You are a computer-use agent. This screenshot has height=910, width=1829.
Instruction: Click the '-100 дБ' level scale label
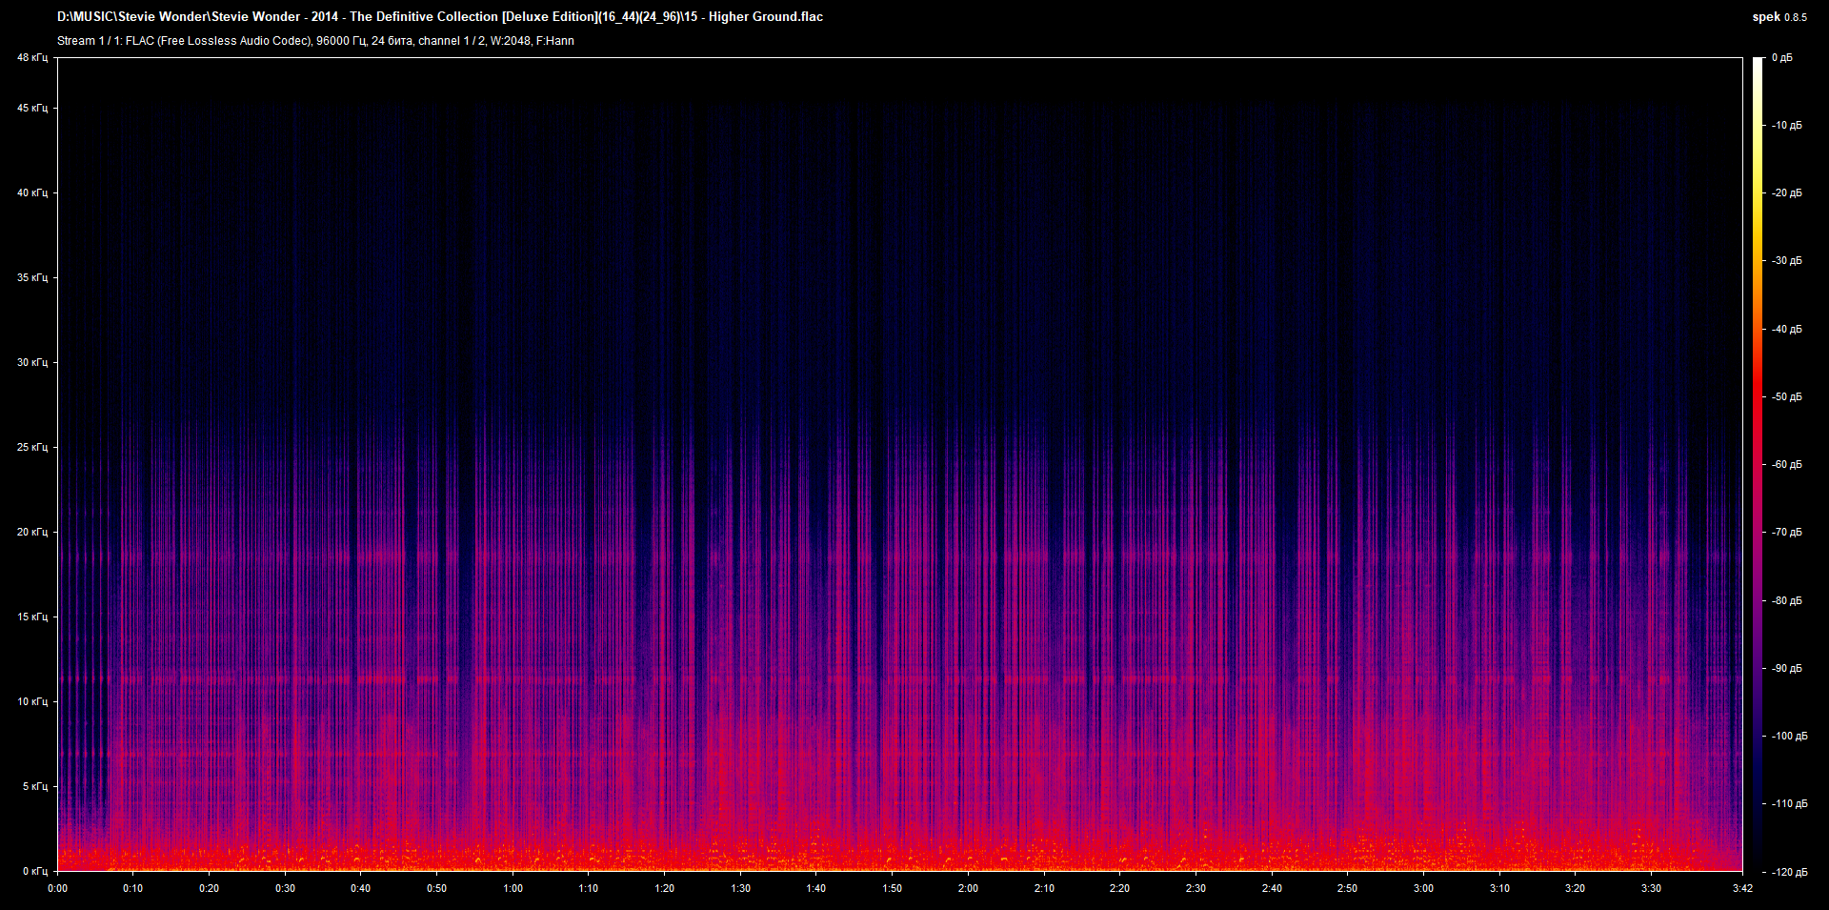(1789, 737)
